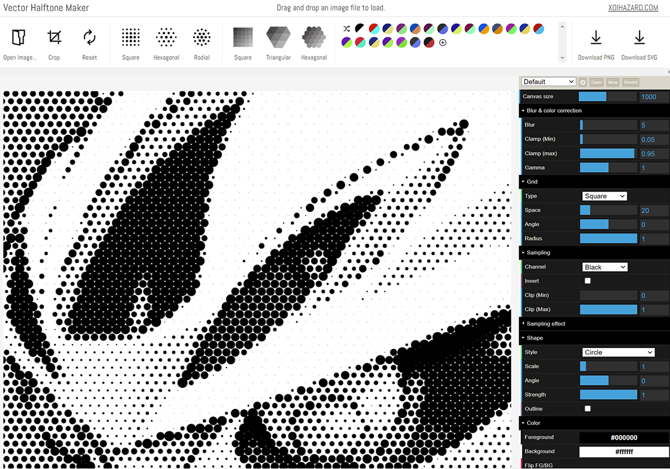Adjust the Clamp (Min) slider
Viewport: 670px width, 469px height.
608,139
